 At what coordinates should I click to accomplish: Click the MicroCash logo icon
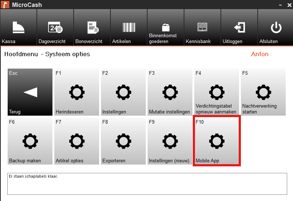(x=5, y=4)
